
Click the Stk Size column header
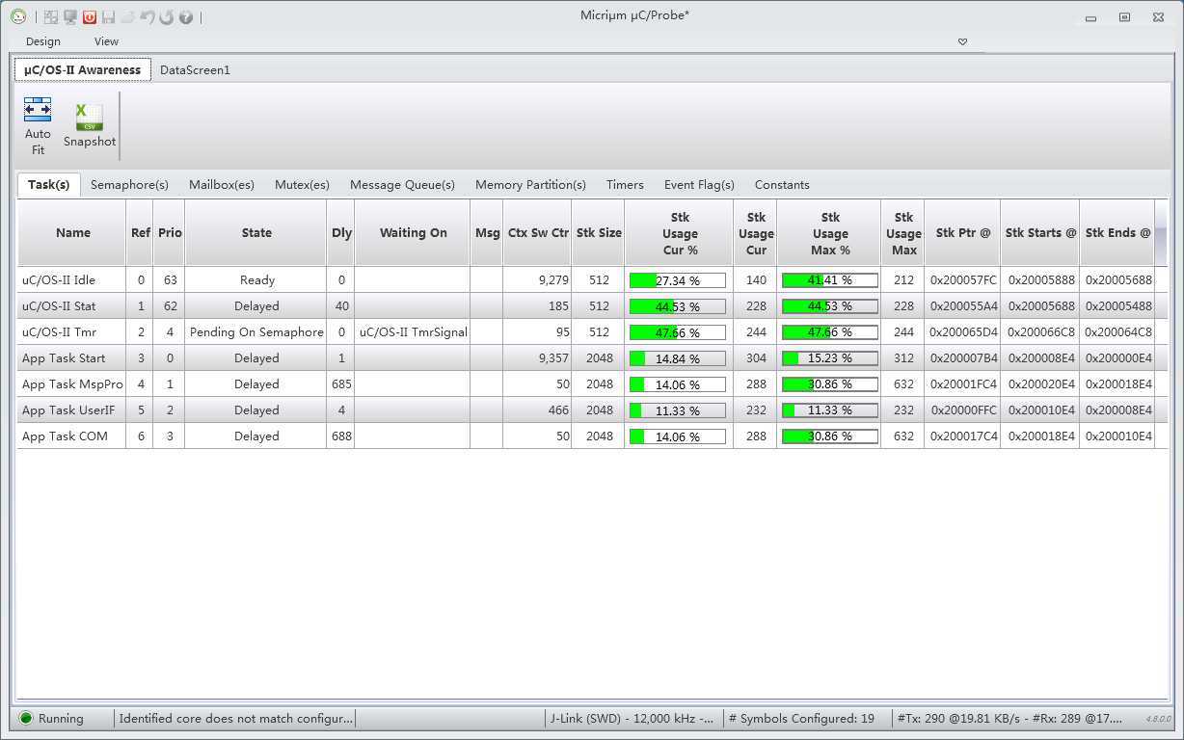point(599,233)
